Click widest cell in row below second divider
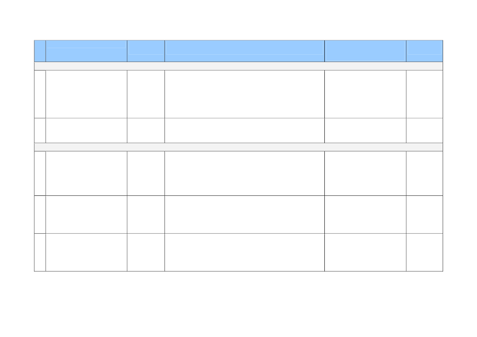The image size is (477, 337). click(244, 173)
